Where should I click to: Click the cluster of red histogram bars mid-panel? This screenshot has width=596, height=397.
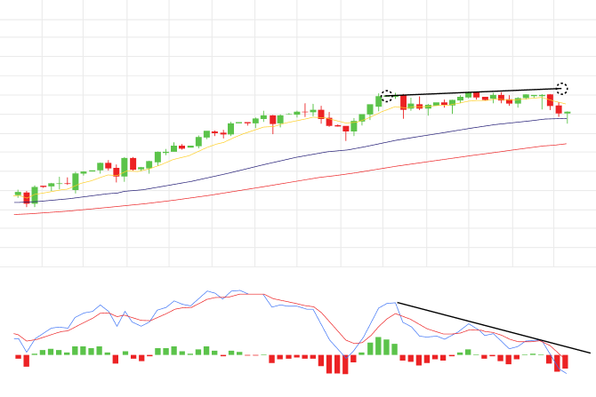[x=336, y=364]
